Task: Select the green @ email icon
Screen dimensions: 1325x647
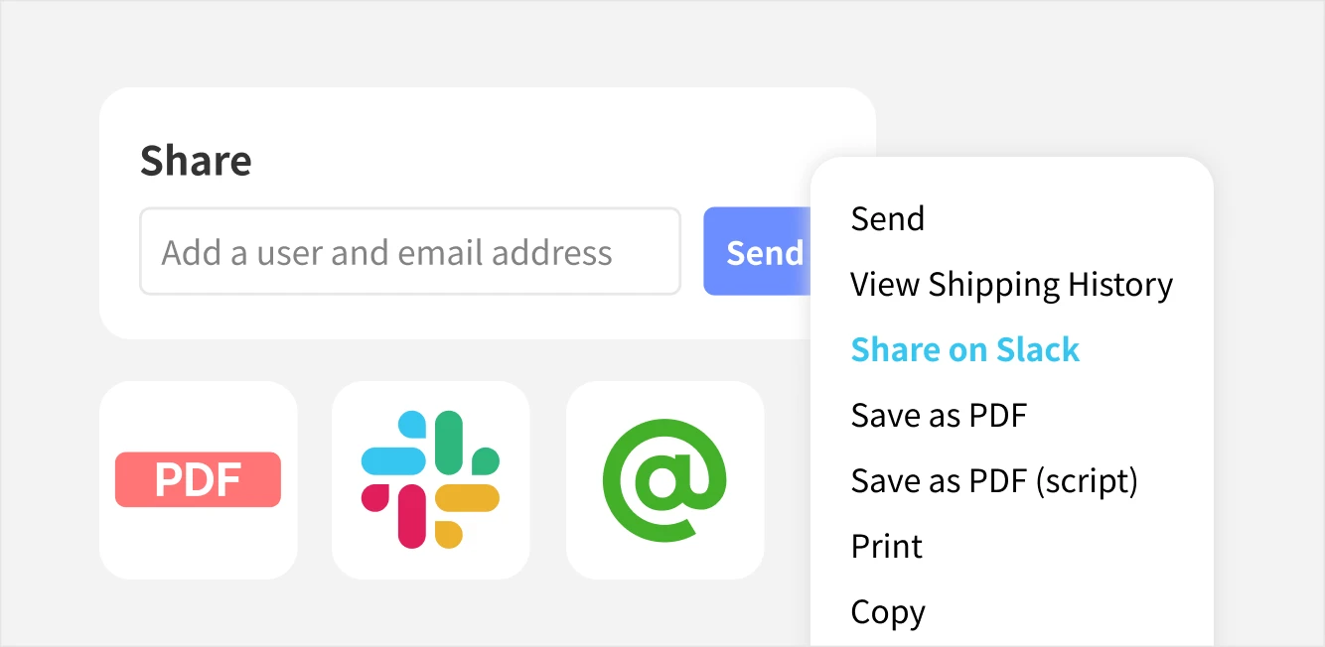Action: [x=664, y=480]
